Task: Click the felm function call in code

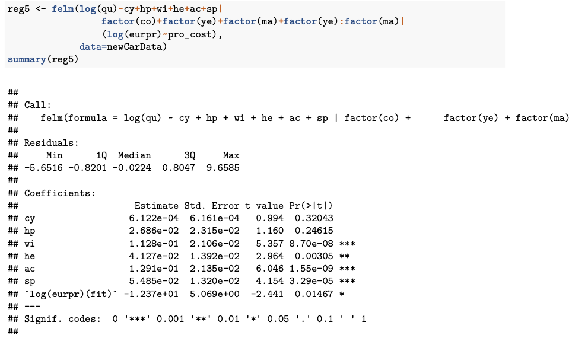Action: click(63, 9)
